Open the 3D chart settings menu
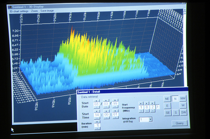This screenshot has height=139, width=210. [19, 11]
